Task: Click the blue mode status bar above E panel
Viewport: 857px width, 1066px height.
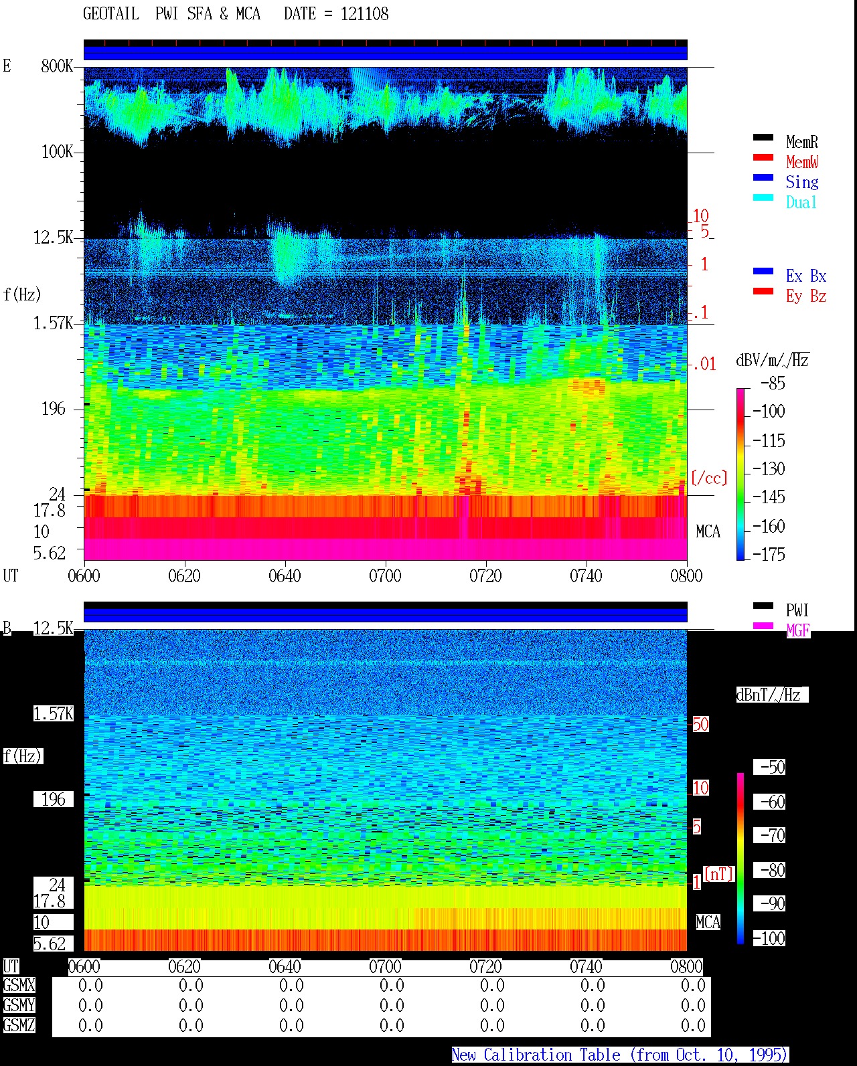Action: click(x=385, y=53)
